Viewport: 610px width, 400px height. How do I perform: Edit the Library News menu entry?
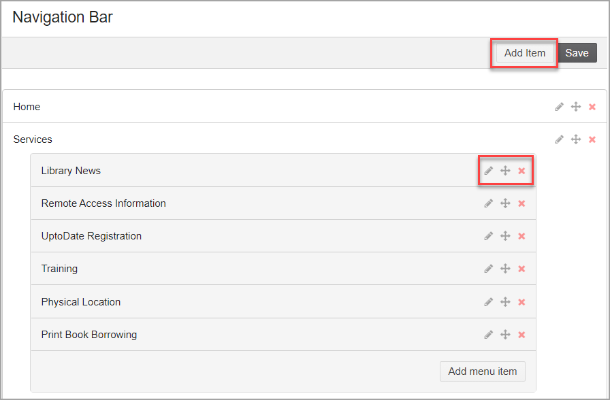[x=489, y=171]
